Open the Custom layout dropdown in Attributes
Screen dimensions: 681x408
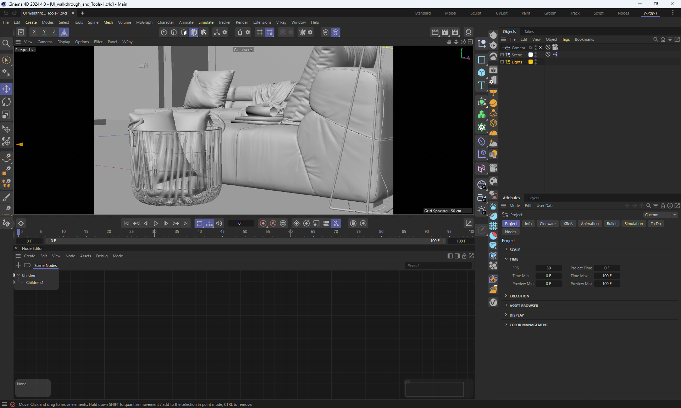(x=660, y=215)
